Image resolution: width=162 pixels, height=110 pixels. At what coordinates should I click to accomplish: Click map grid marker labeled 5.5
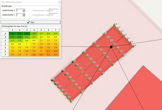click(x=73, y=62)
